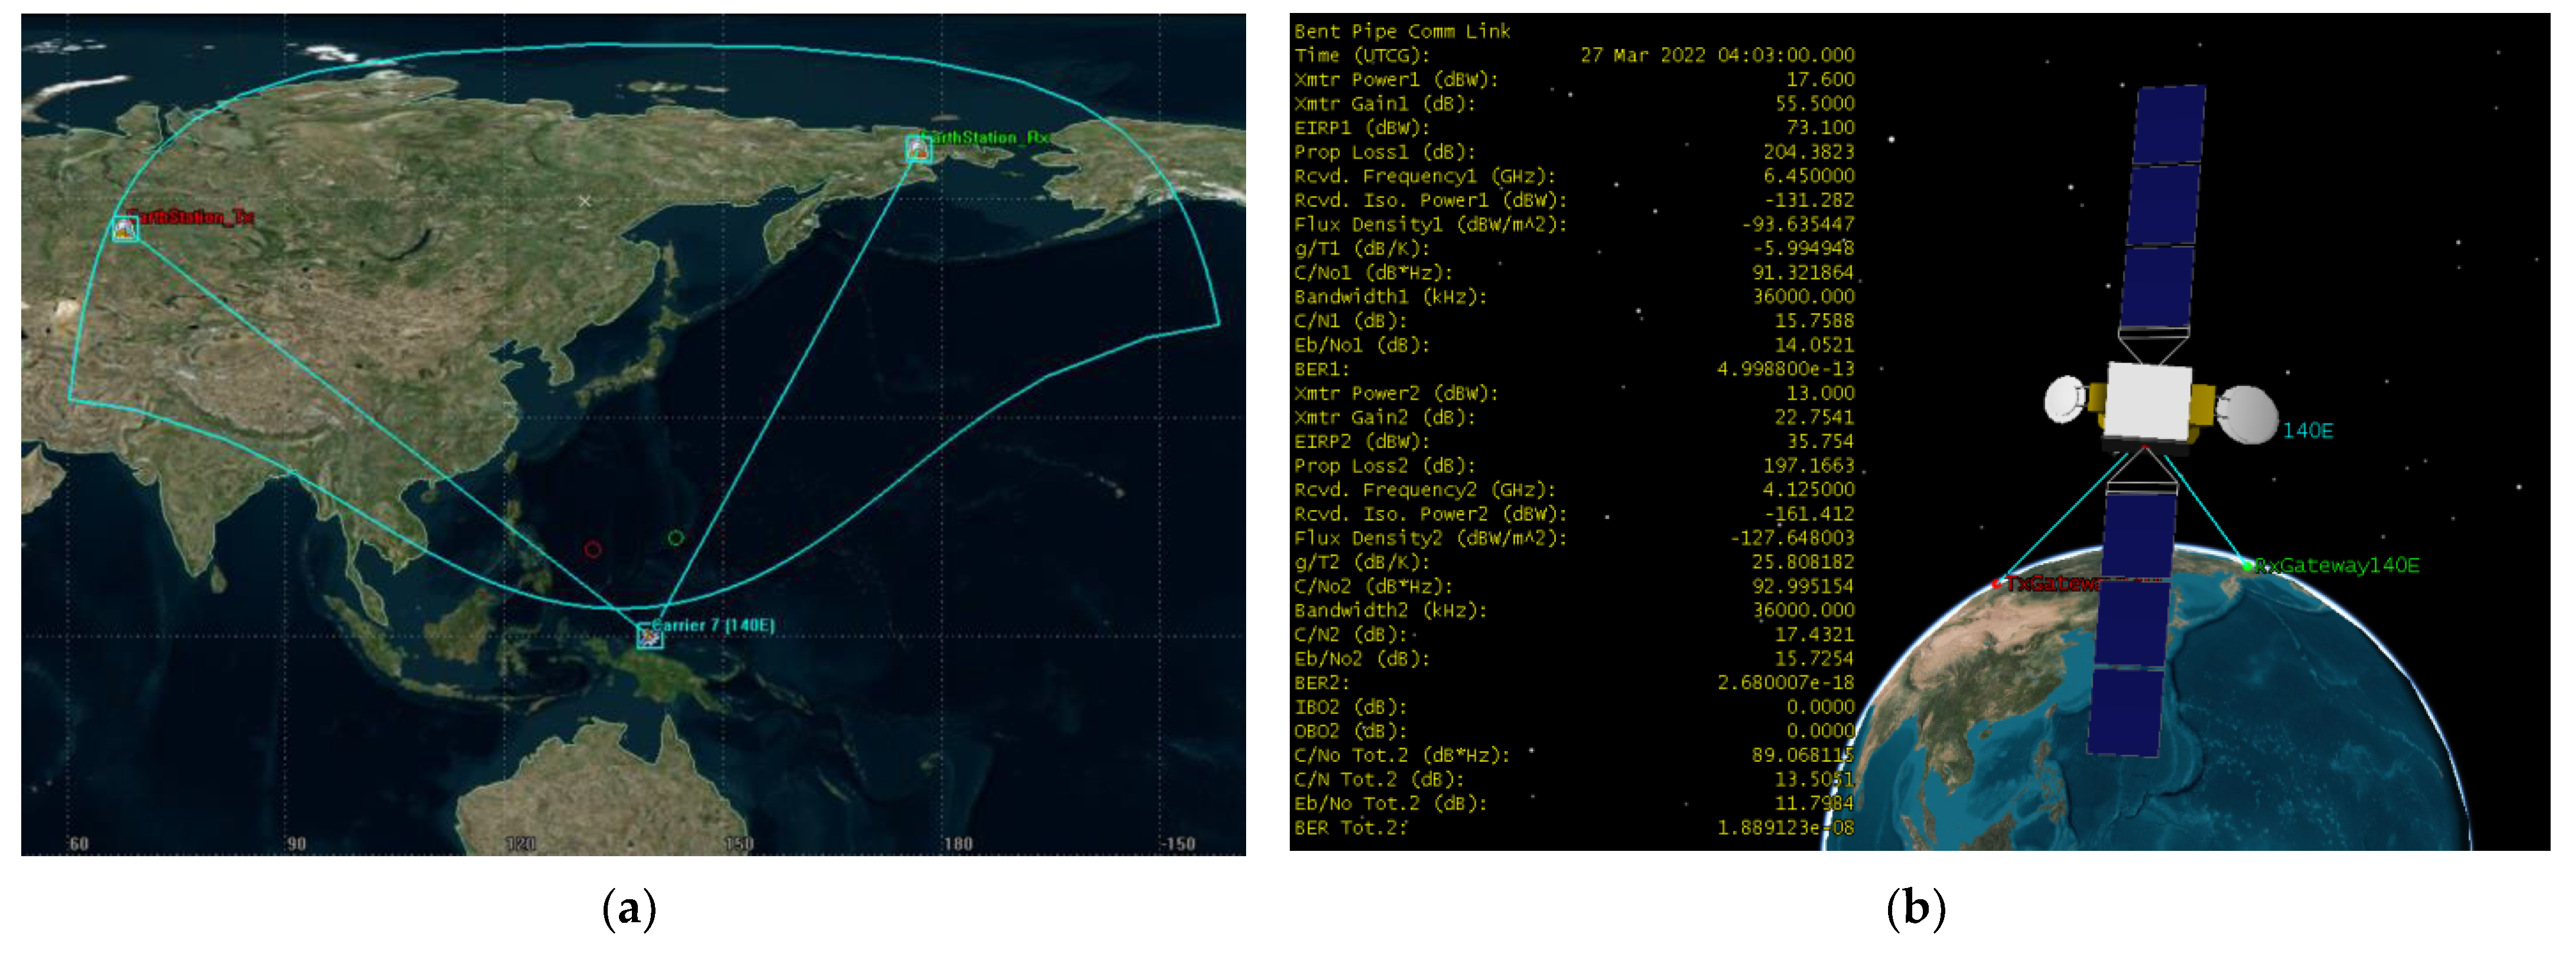
Task: Click the green RxGateway140E ground marker
Action: coord(2248,567)
